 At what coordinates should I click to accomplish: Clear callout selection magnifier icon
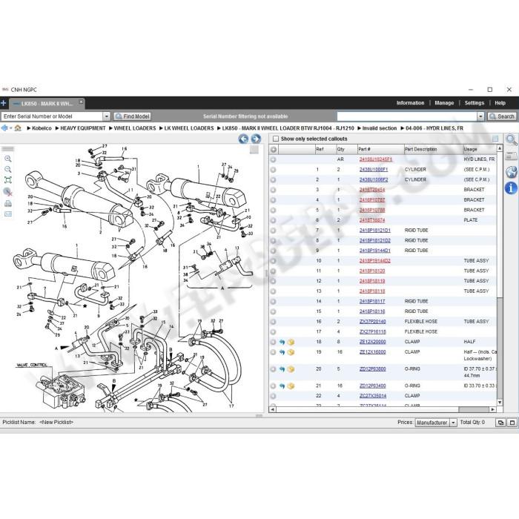(x=8, y=192)
